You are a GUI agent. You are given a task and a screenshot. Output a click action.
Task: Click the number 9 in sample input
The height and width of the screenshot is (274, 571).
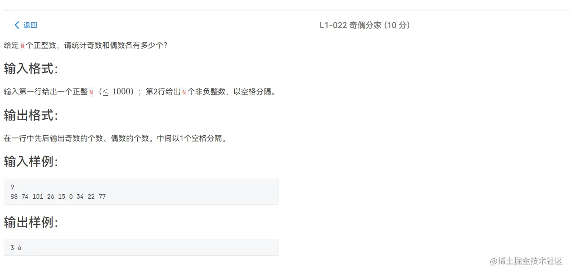(x=12, y=187)
